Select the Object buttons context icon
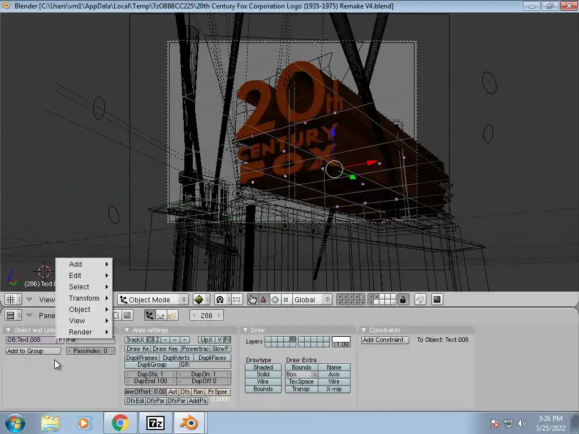Screen dimensions: 579x434 click(x=149, y=315)
